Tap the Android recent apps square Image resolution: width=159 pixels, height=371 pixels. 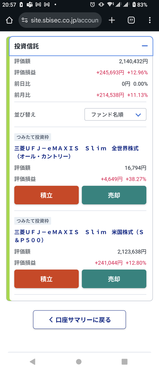[x=125, y=361]
